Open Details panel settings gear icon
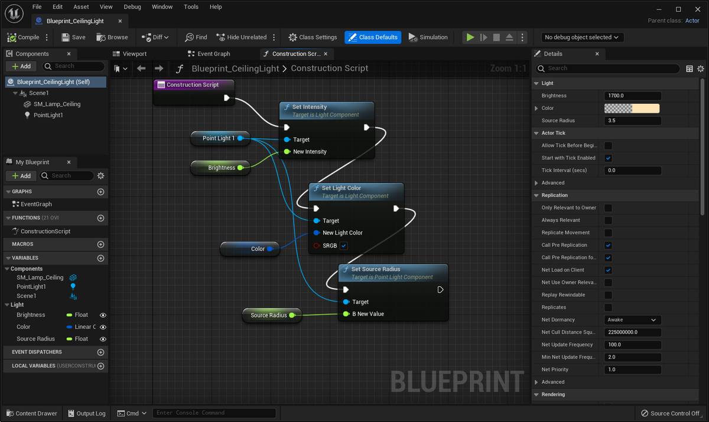Image resolution: width=709 pixels, height=422 pixels. click(x=701, y=68)
